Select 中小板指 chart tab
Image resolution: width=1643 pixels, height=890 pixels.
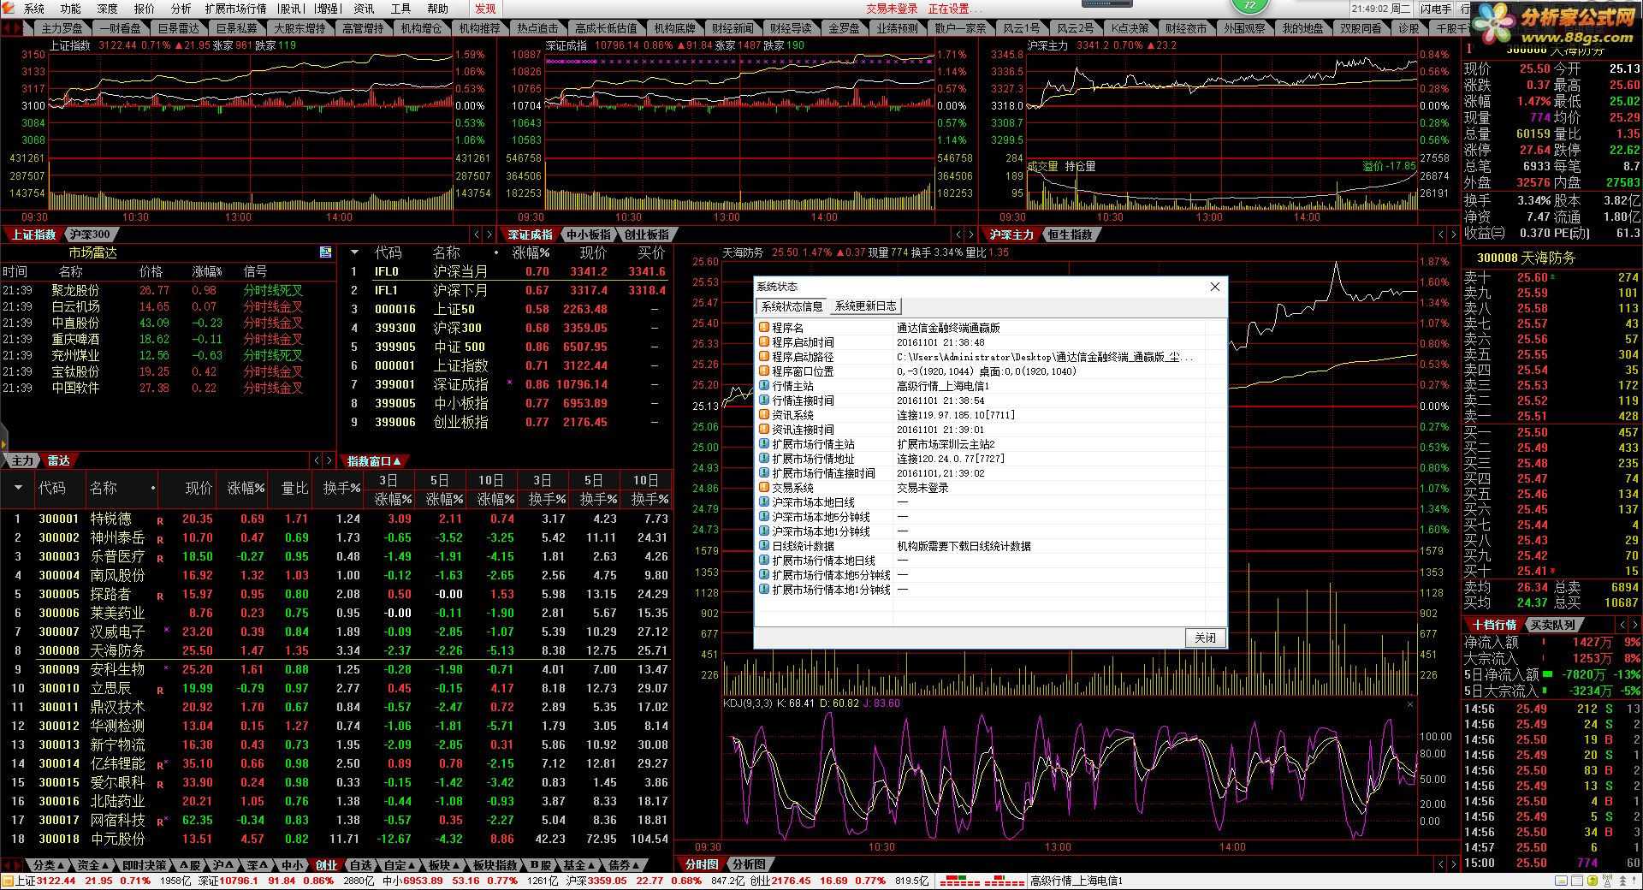(x=588, y=234)
